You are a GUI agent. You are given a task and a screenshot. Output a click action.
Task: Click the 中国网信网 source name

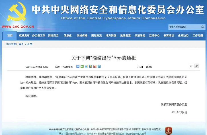coord(67,67)
